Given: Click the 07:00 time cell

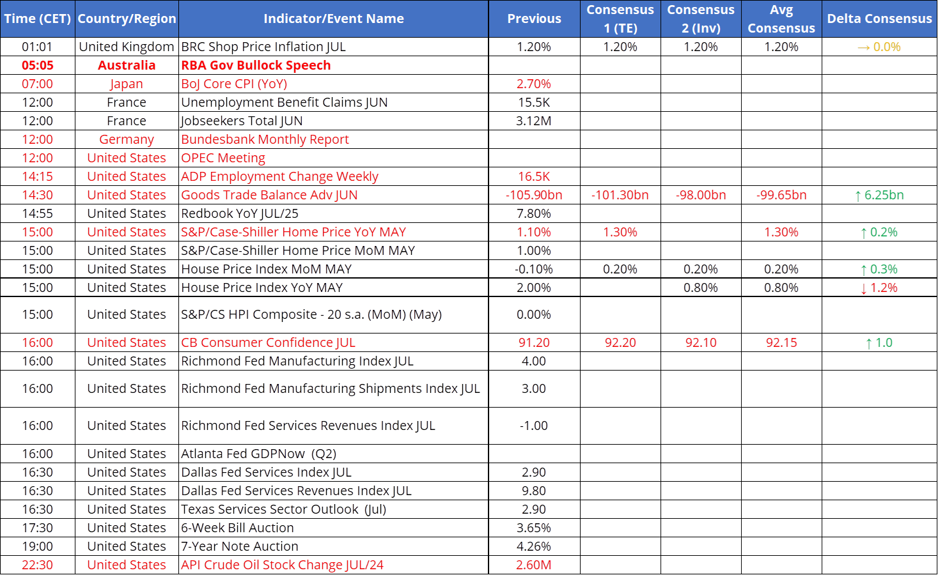Looking at the screenshot, I should pos(38,84).
